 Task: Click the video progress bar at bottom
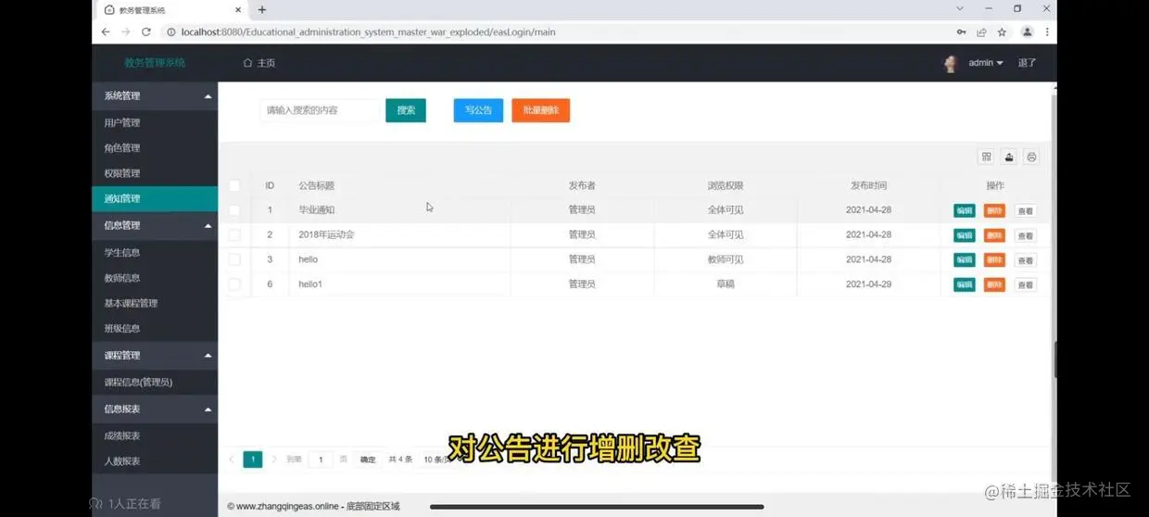coord(597,507)
